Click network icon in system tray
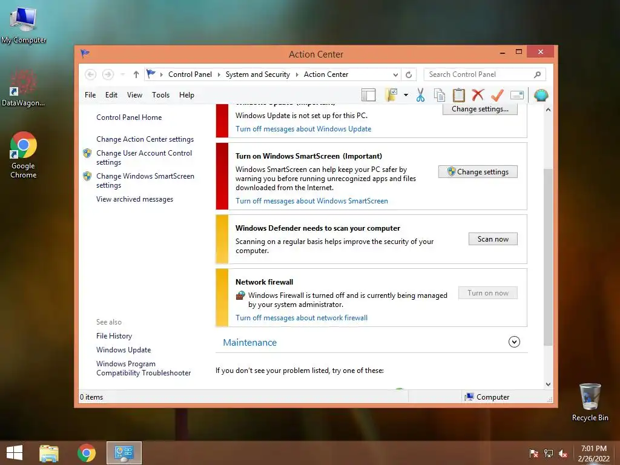The width and height of the screenshot is (620, 465). 549,453
